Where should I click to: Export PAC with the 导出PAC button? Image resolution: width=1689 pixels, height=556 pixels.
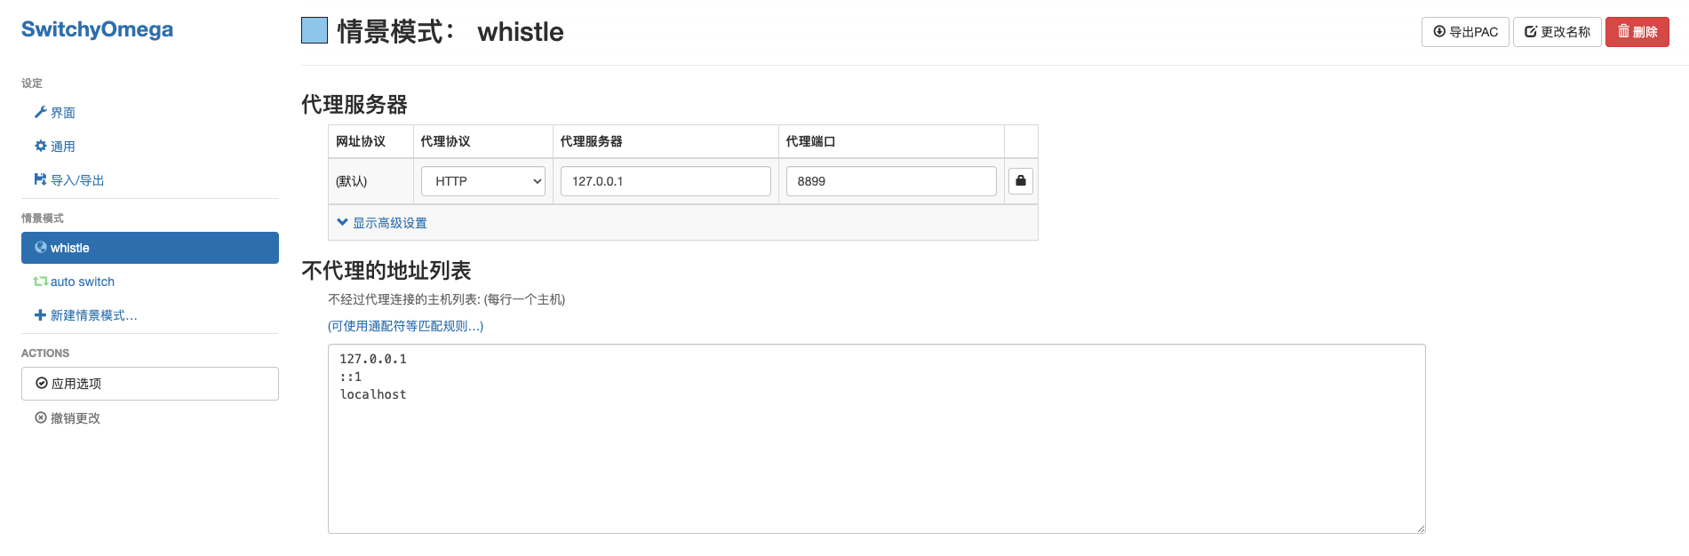coord(1465,32)
